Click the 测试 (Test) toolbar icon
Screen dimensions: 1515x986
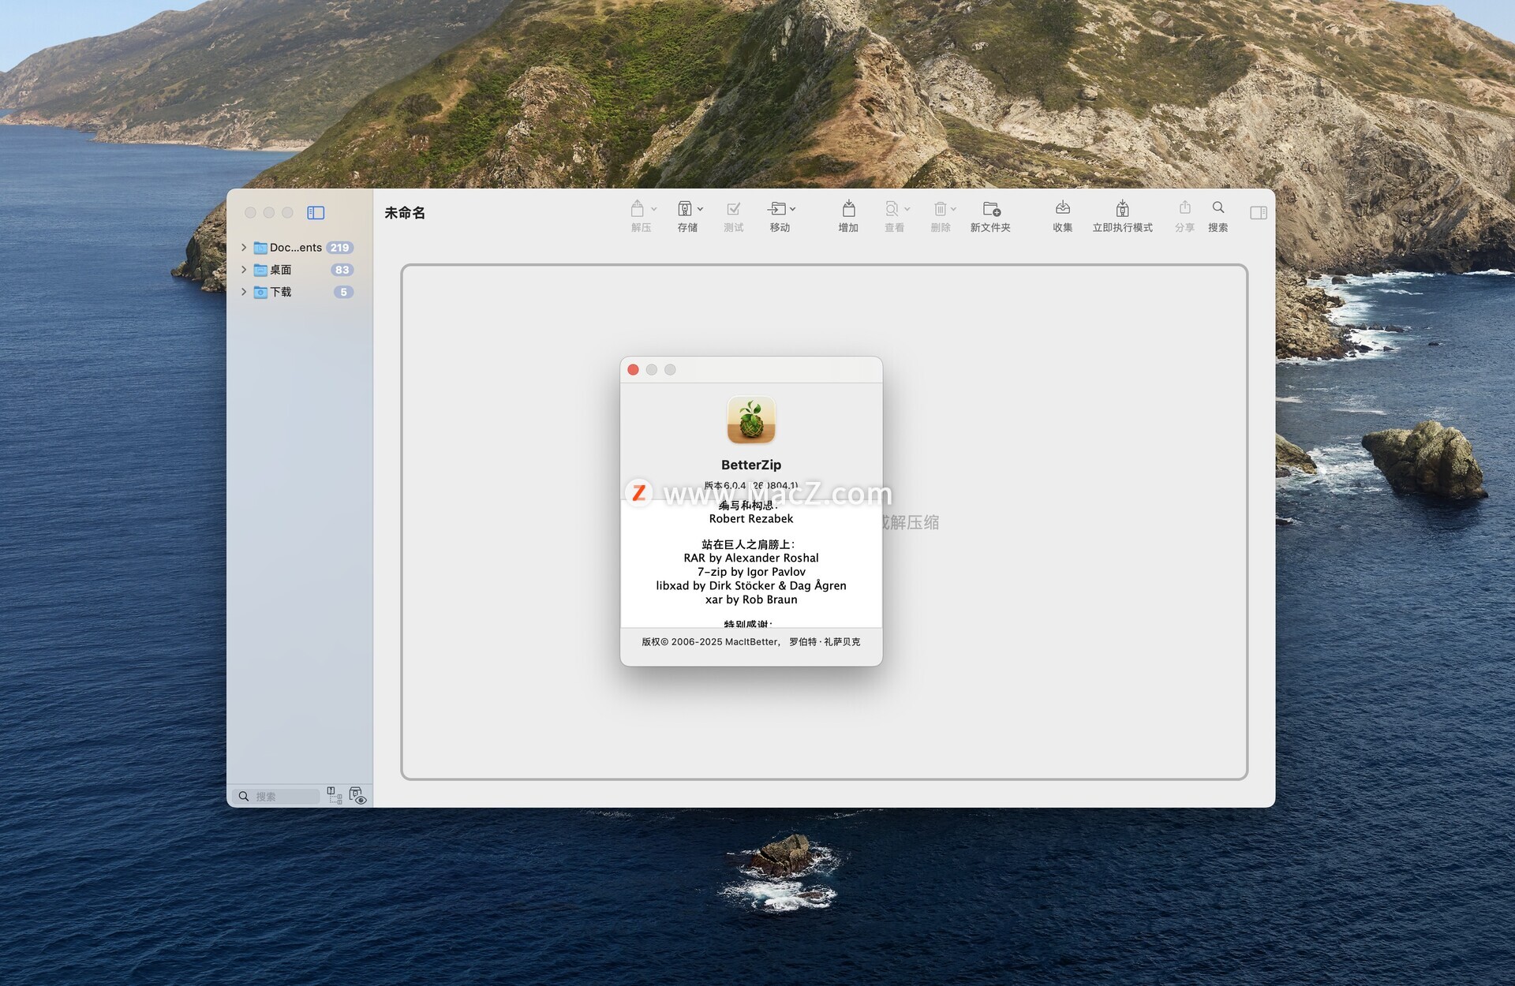pyautogui.click(x=733, y=209)
